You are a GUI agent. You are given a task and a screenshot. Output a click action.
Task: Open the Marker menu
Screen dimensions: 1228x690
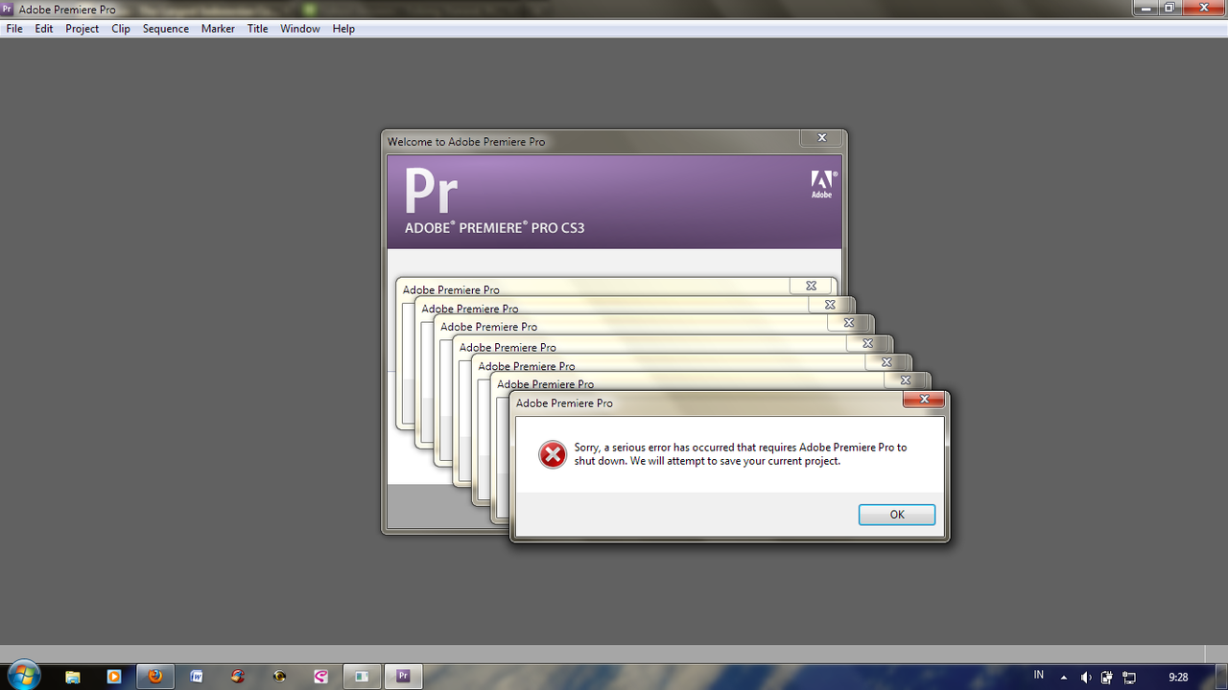point(218,29)
